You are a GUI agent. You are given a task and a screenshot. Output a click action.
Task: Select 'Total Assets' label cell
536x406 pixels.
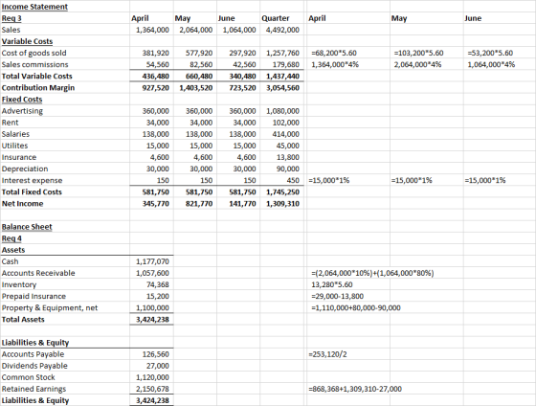(23, 320)
